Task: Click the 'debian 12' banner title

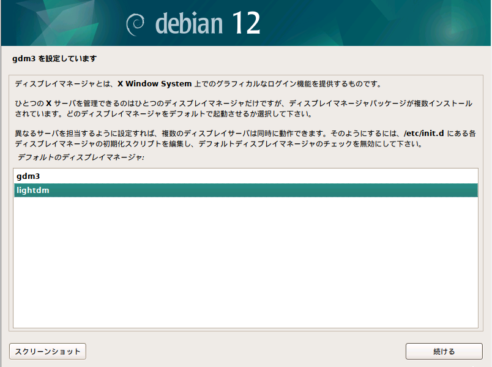Action: coord(207,23)
